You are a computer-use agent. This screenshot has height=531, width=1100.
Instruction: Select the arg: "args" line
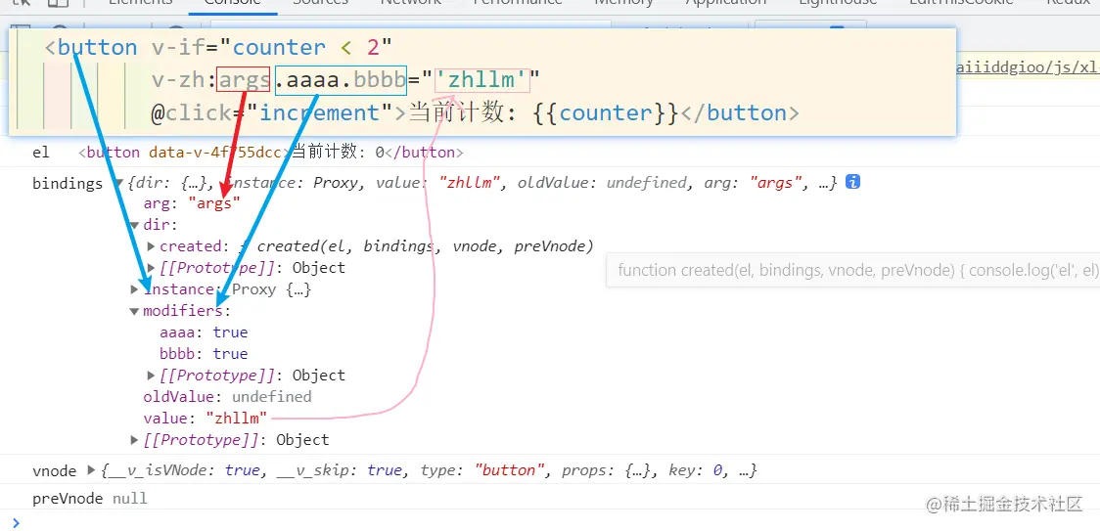(x=192, y=203)
